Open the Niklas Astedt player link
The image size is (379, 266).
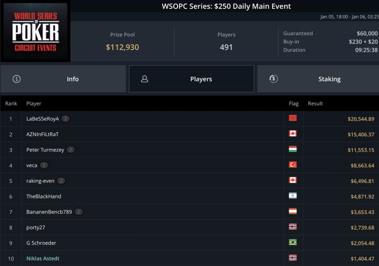click(43, 259)
